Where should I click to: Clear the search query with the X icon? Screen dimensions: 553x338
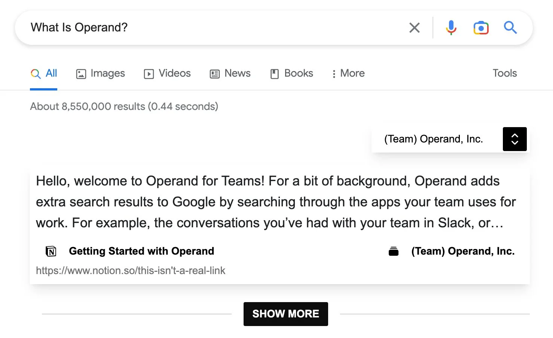414,28
